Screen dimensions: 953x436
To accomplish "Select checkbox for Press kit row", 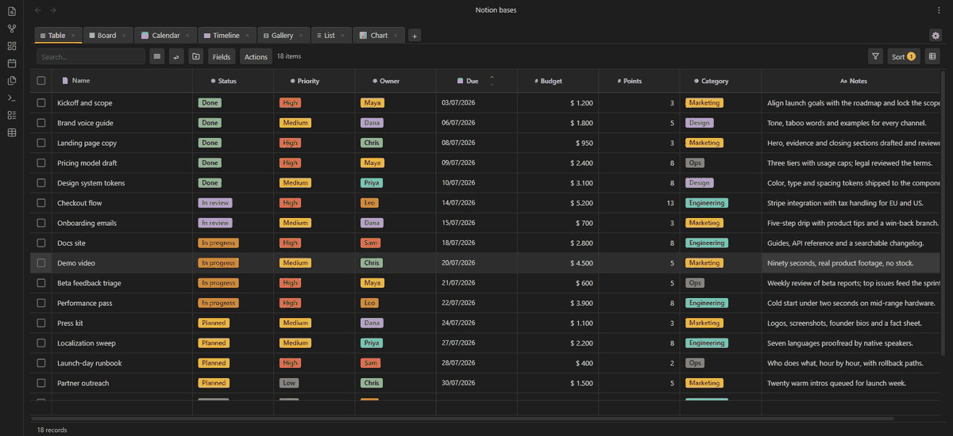I will [x=41, y=323].
